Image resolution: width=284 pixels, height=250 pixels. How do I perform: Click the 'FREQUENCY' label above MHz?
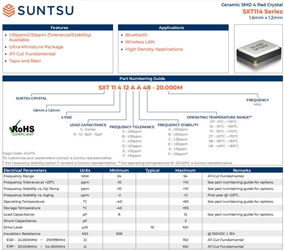coord(258,100)
